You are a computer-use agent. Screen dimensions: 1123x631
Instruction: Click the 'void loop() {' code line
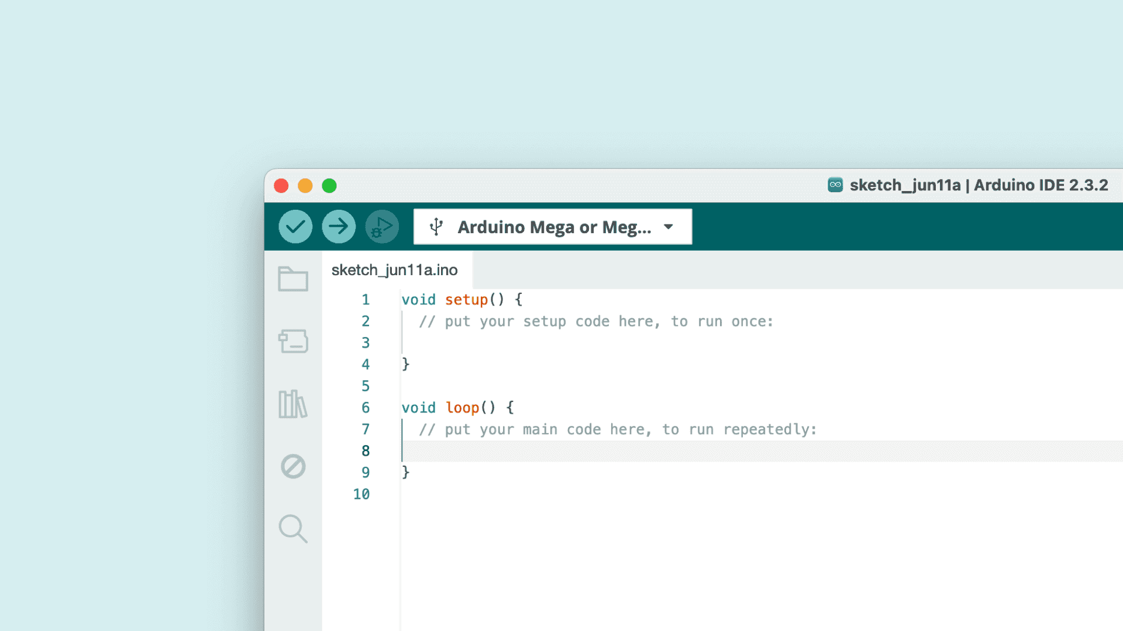tap(458, 408)
